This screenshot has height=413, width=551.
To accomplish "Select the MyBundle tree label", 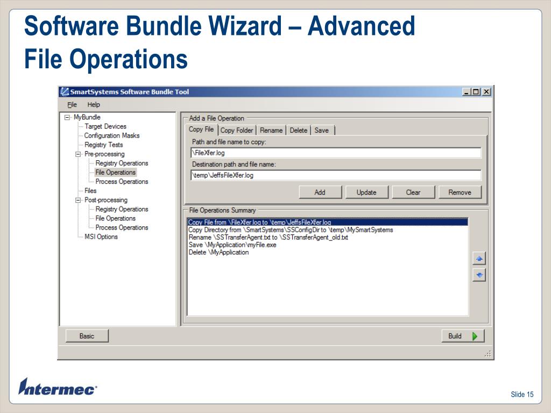I will 87,117.
